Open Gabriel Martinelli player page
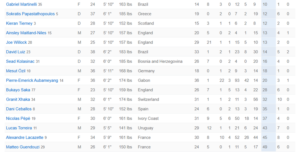Image resolution: width=296 pixels, height=152 pixels. point(21,4)
